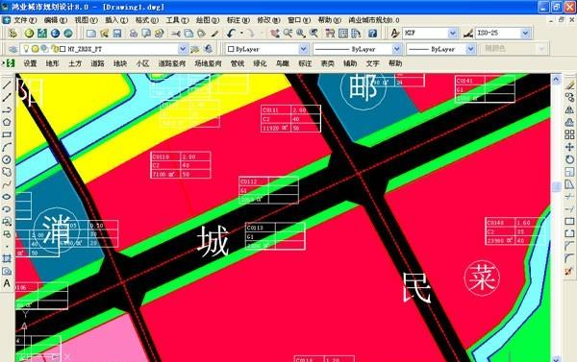The width and height of the screenshot is (577, 362).
Task: Click the ByLayer color square swatch
Action: pos(231,49)
